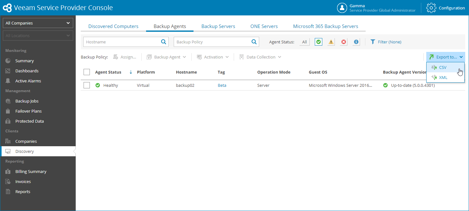Filter agents by red error status icon
The image size is (469, 211).
(344, 42)
